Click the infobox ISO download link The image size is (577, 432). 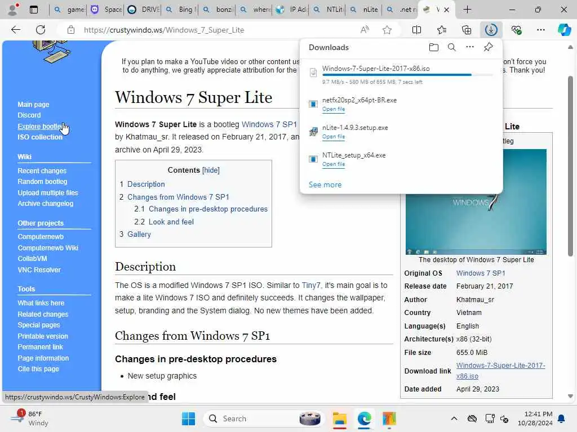click(x=500, y=371)
